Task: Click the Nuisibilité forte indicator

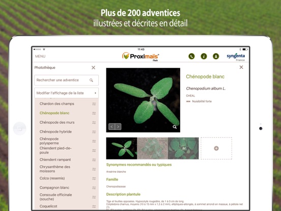Action: [x=199, y=101]
